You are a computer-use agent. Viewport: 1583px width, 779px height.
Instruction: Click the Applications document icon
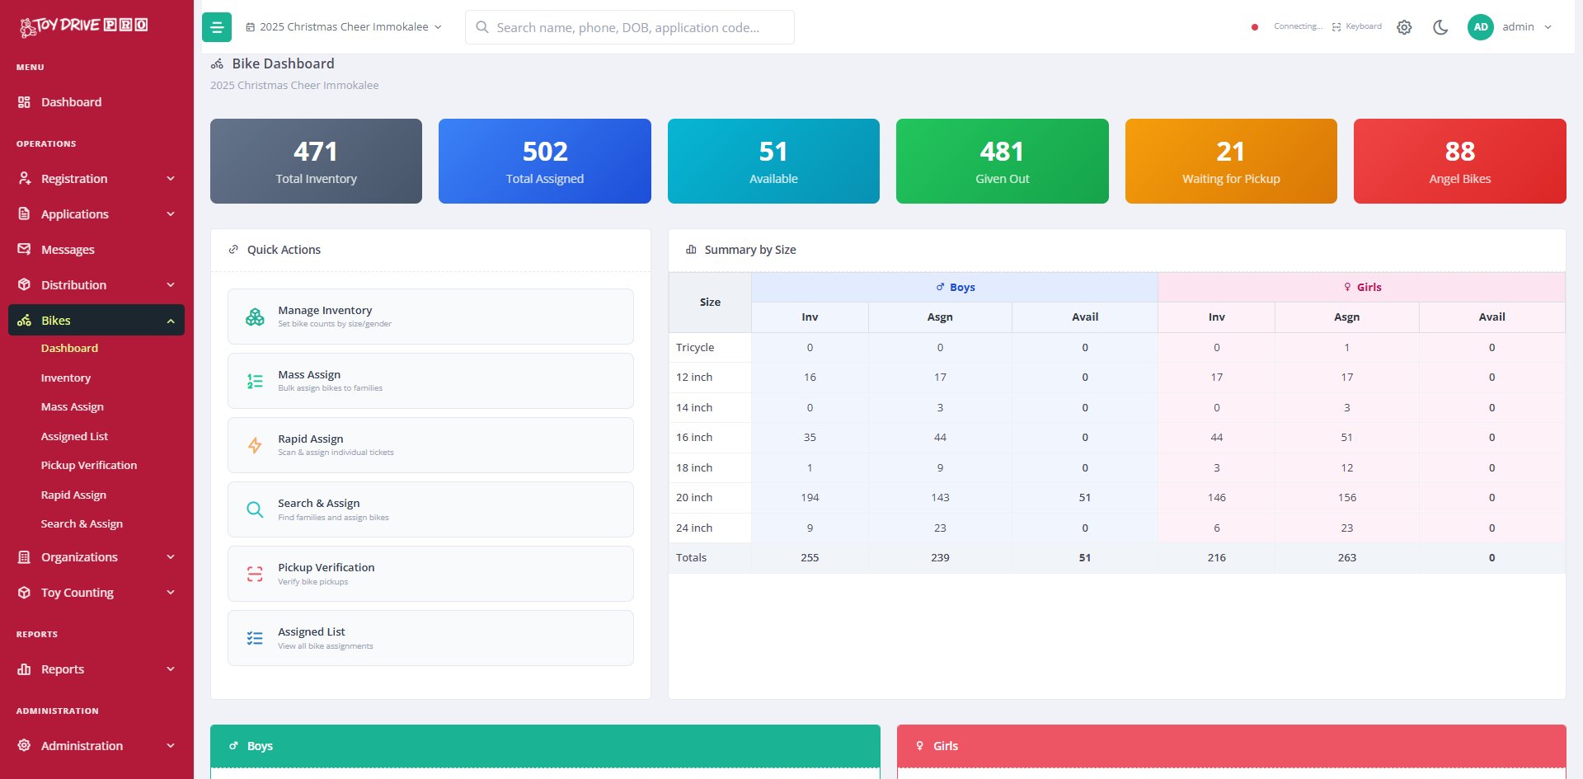point(24,214)
